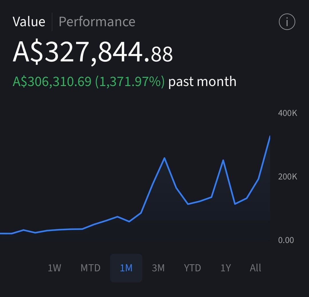Click the 200K axis label

(287, 176)
